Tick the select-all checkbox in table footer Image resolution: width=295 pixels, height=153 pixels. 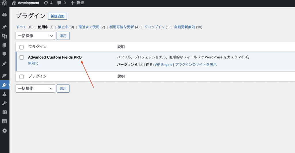tap(22, 76)
